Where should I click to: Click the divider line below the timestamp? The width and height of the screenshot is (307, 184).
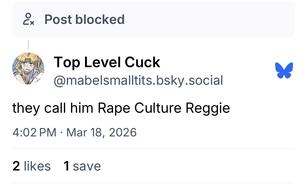[x=153, y=148]
